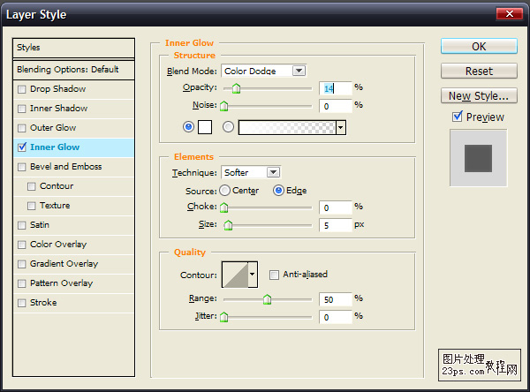Select Center as the glow source
Screen dimensions: 530x392
click(x=225, y=191)
